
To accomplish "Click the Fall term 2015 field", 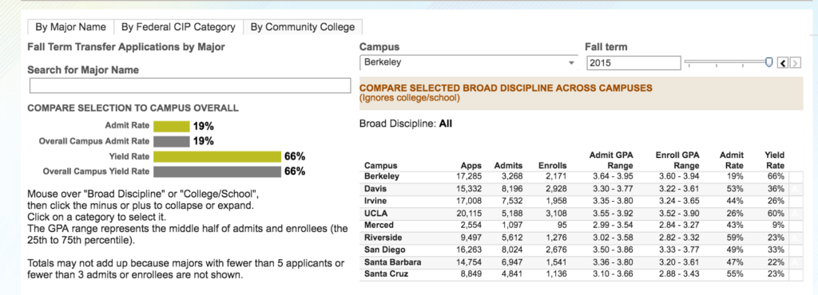I will tap(633, 63).
